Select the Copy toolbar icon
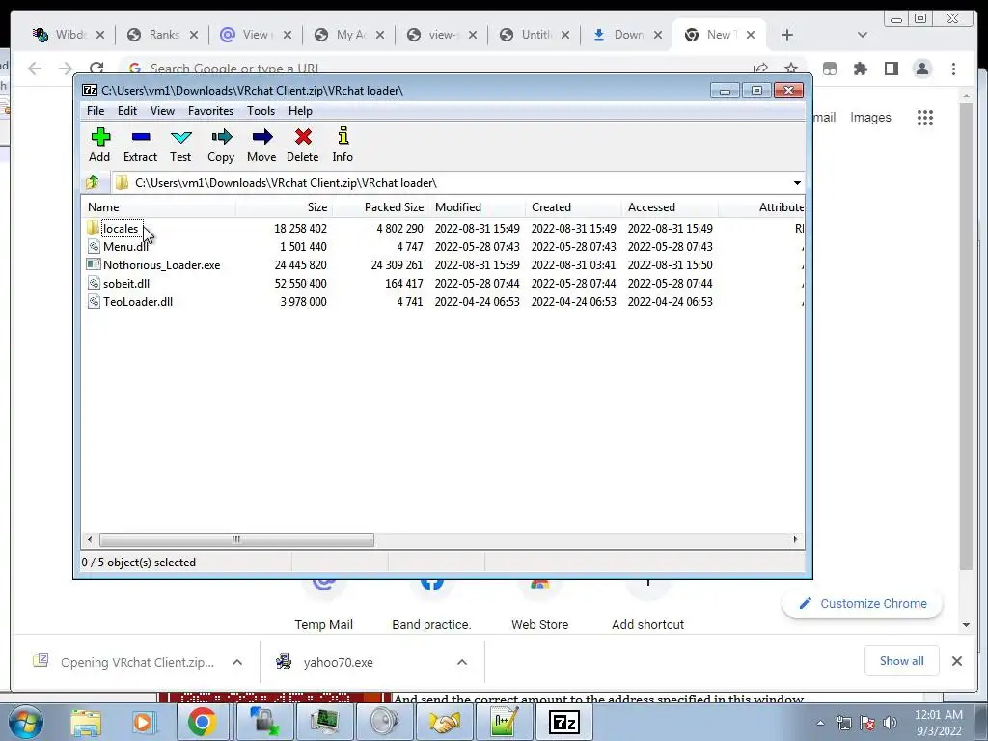988x741 pixels. 221,137
